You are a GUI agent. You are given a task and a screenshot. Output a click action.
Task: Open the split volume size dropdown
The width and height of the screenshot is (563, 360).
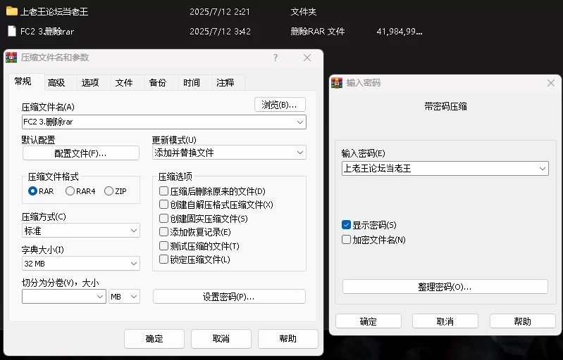click(x=100, y=297)
